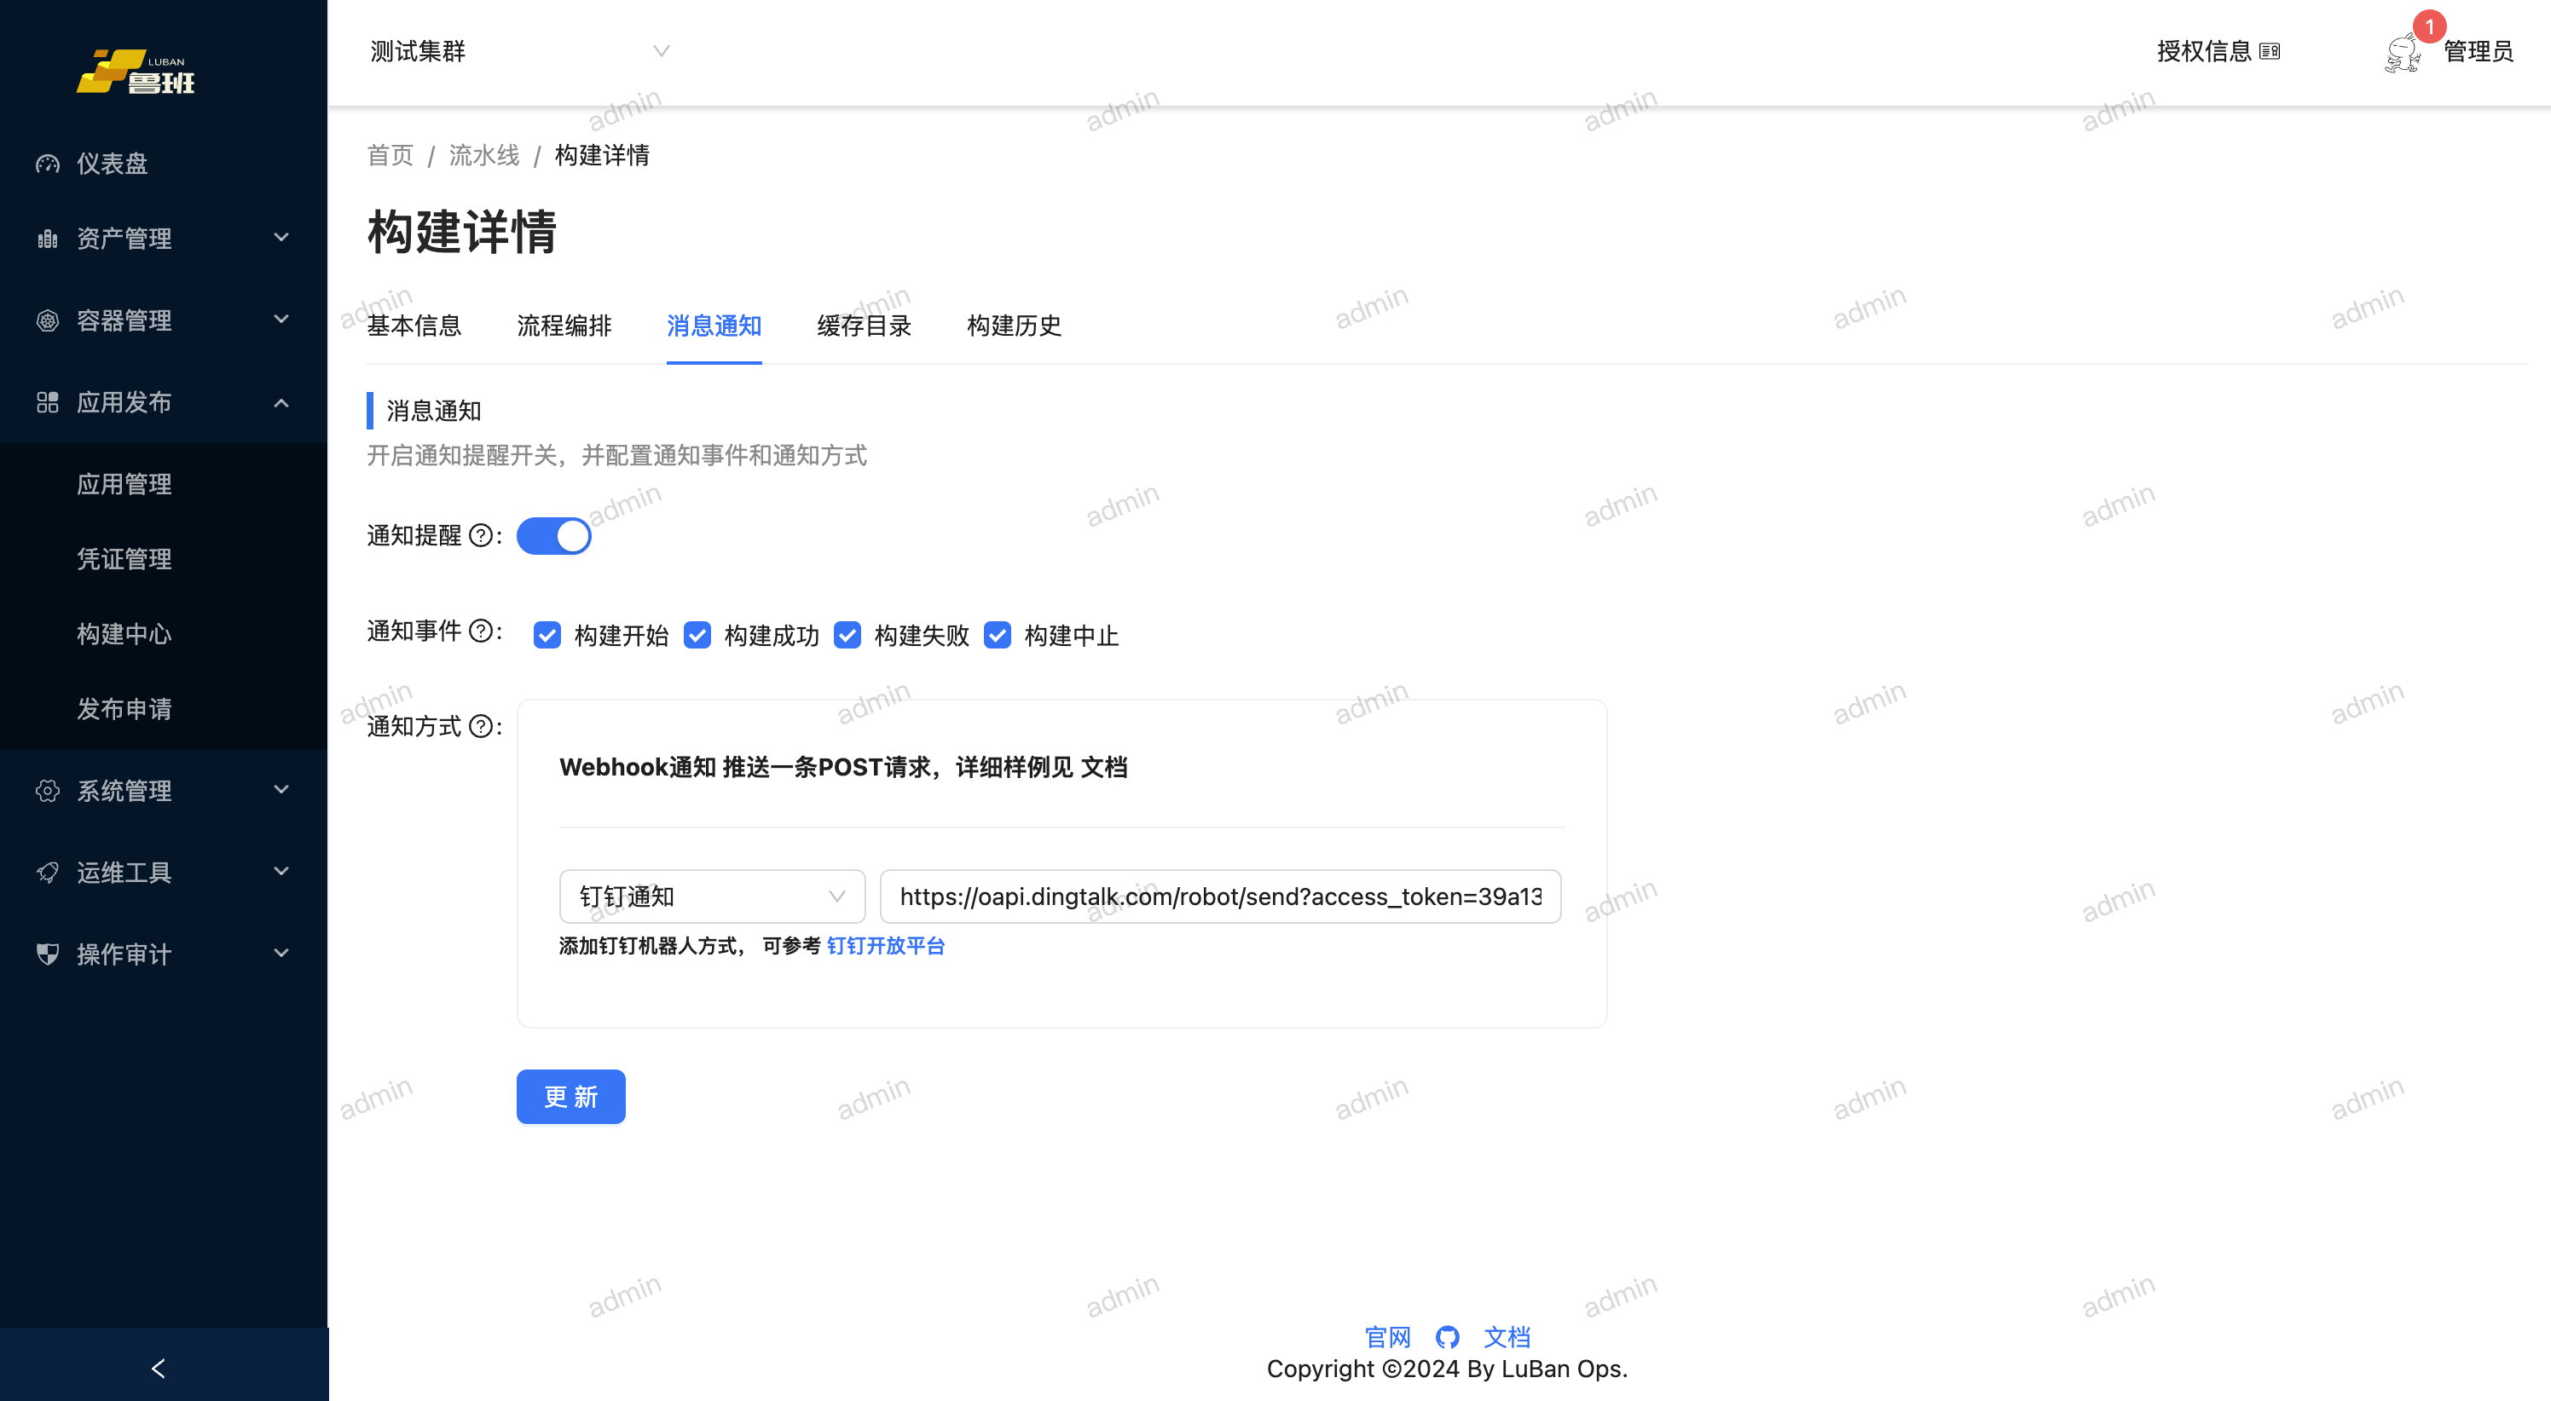
Task: Click the help icon beside 通知提醒
Action: tap(480, 536)
